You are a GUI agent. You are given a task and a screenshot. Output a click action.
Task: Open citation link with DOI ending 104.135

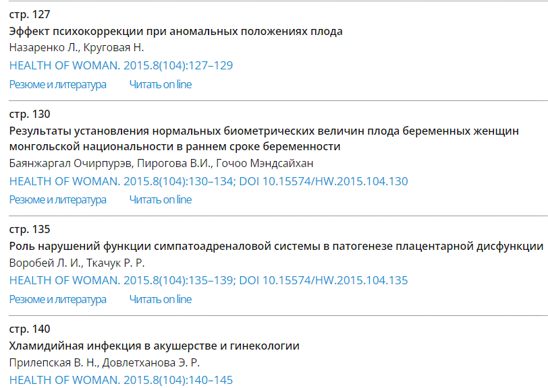pos(209,280)
